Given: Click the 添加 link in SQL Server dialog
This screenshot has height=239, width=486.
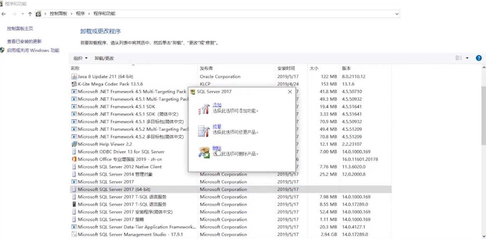Looking at the screenshot, I should click(x=217, y=105).
